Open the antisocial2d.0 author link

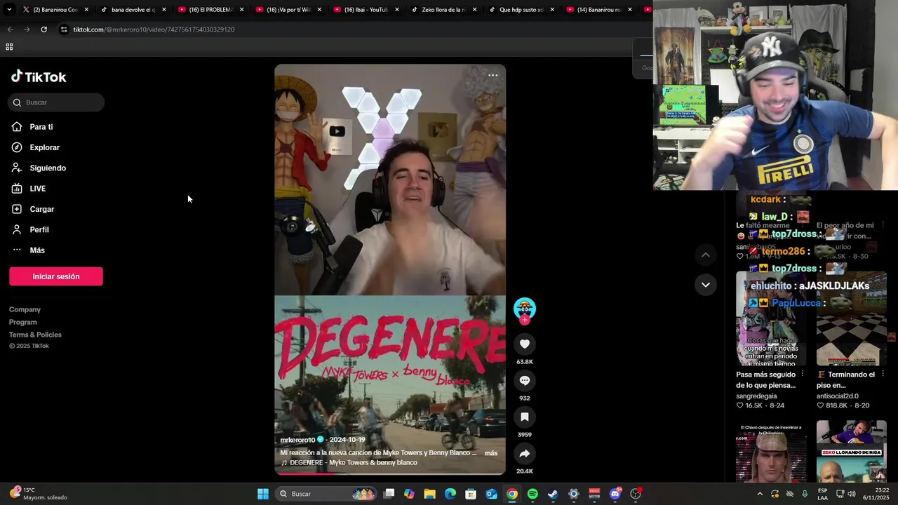pyautogui.click(x=838, y=396)
